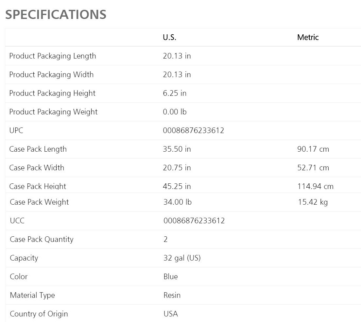Select the U.S. column header
The width and height of the screenshot is (361, 322).
click(x=169, y=37)
